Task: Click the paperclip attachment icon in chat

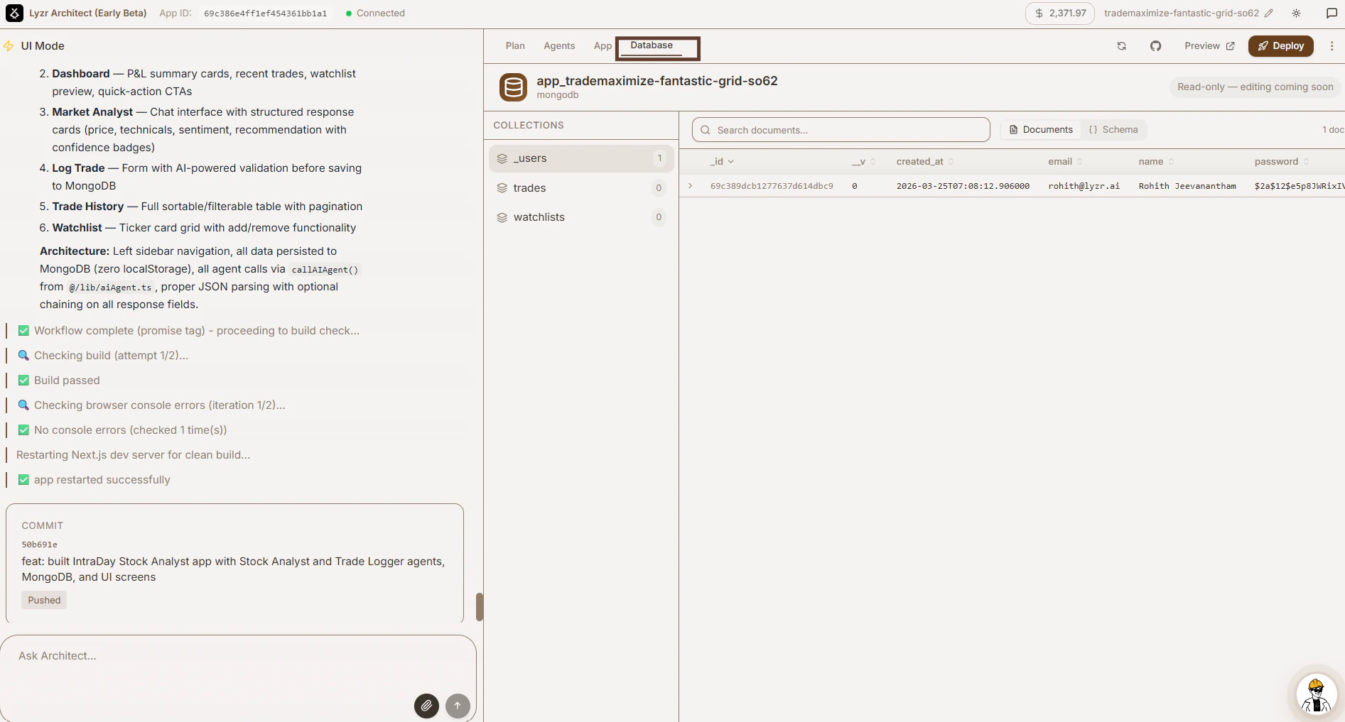Action: pyautogui.click(x=426, y=706)
